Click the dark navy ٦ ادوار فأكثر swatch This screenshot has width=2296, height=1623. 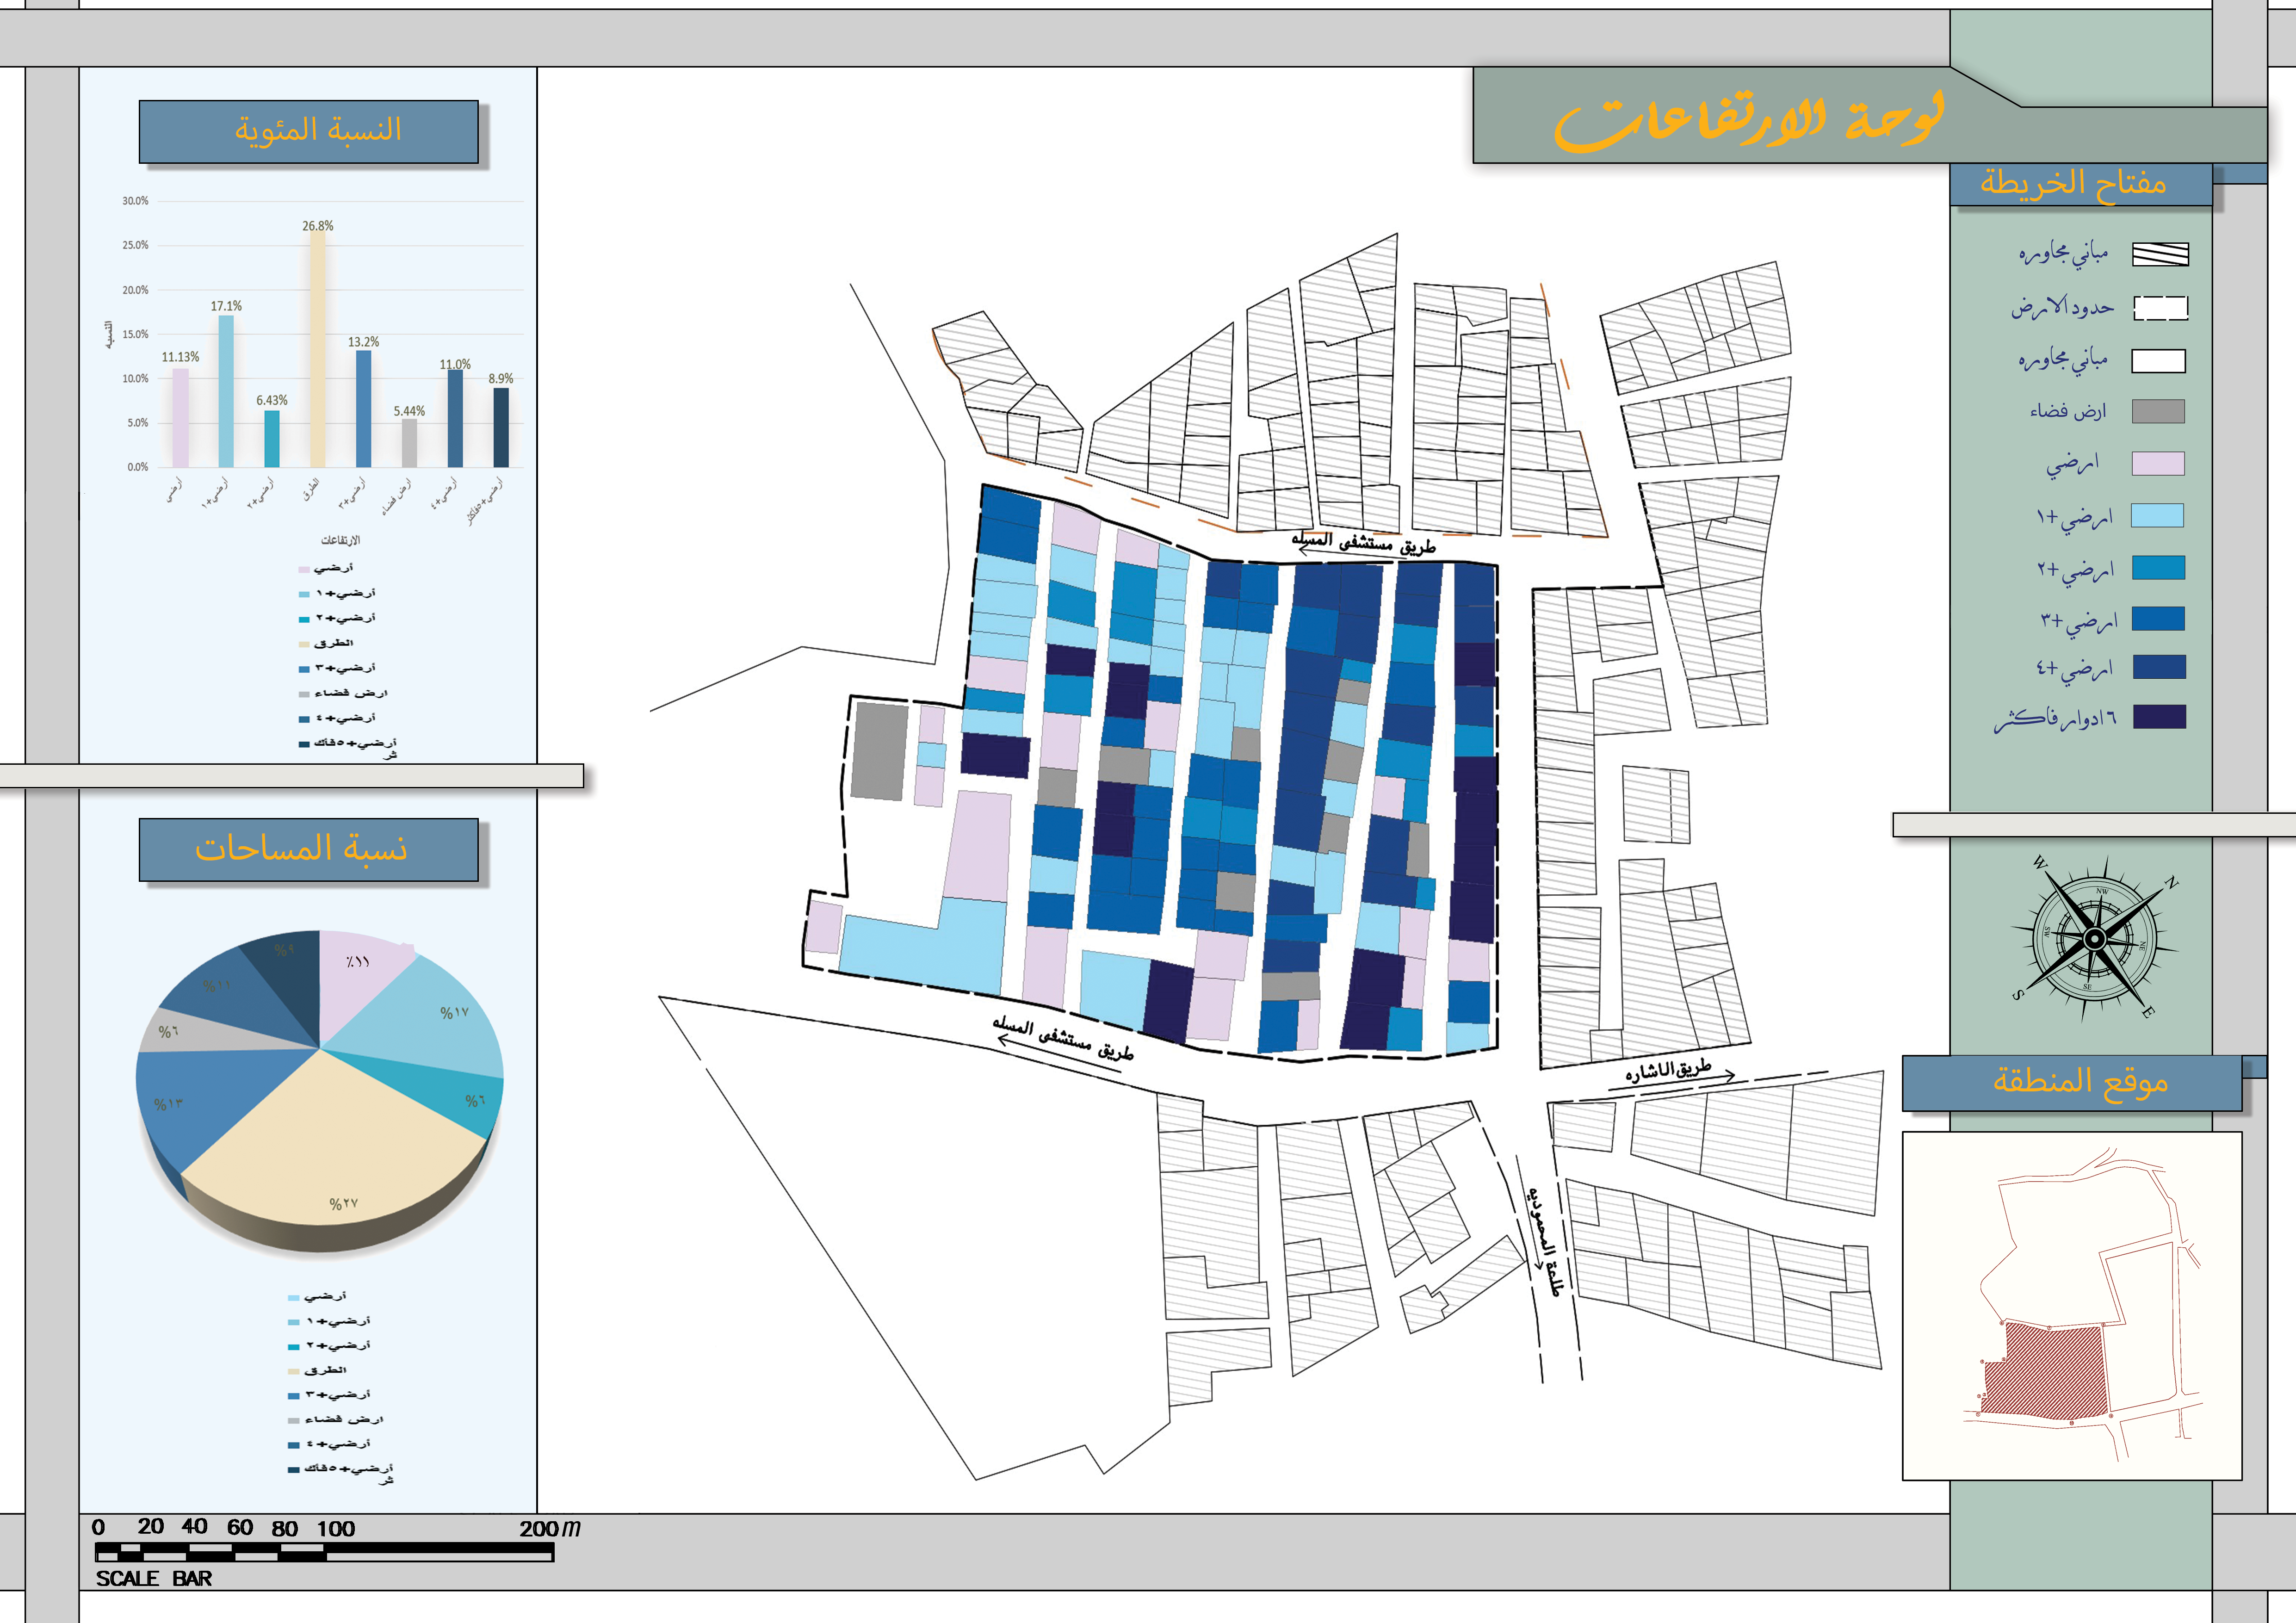pos(2159,717)
